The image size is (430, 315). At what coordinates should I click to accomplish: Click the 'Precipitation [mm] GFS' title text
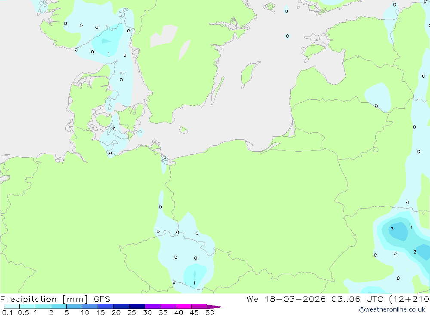coord(55,299)
